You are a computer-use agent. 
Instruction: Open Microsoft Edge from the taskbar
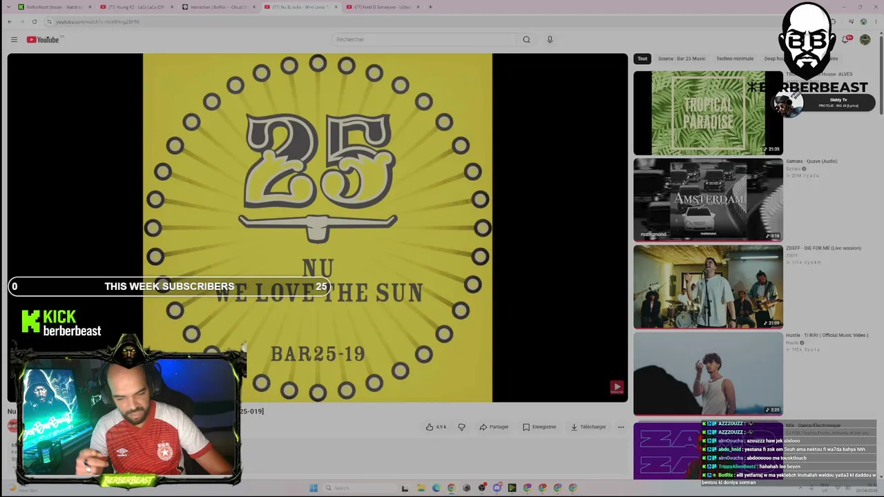(x=436, y=488)
